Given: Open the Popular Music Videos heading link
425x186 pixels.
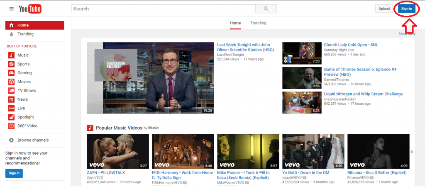Looking at the screenshot, I should point(119,128).
